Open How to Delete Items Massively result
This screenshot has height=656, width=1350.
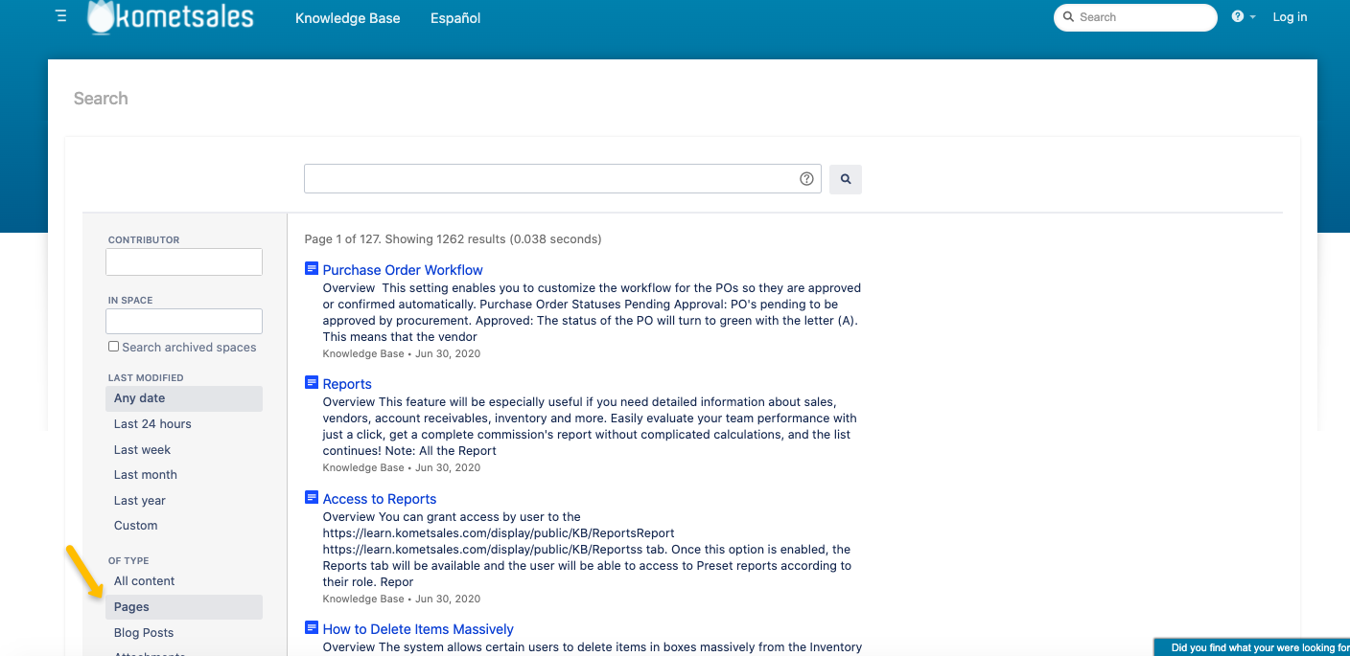pyautogui.click(x=418, y=629)
